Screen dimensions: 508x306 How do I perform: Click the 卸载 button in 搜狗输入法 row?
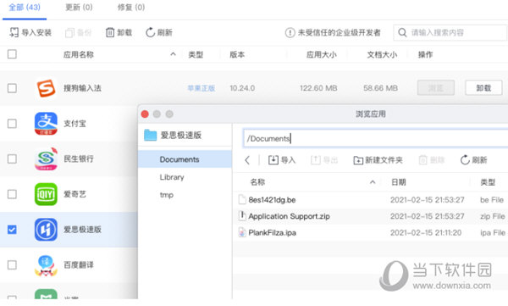tap(483, 87)
